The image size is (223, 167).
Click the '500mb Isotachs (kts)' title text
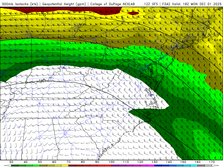(20, 4)
